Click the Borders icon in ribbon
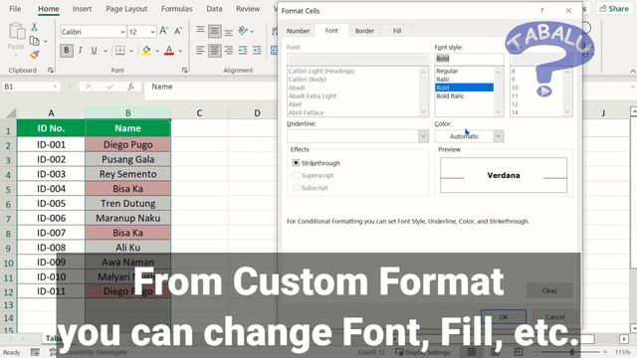Screen dimensions: 637x358 [x=119, y=51]
